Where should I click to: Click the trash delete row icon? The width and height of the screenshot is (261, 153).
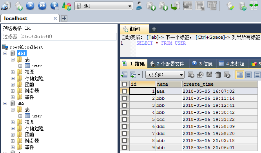218,75
